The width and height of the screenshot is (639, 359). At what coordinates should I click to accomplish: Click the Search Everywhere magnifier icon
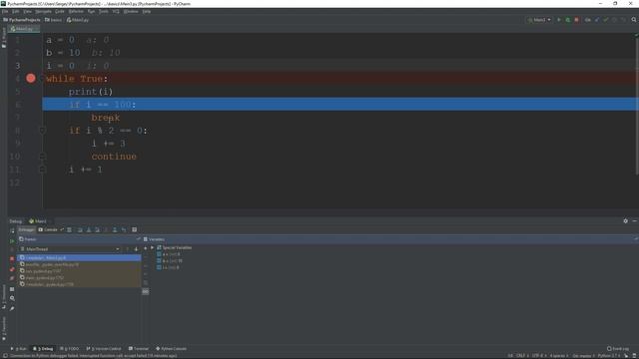(634, 20)
